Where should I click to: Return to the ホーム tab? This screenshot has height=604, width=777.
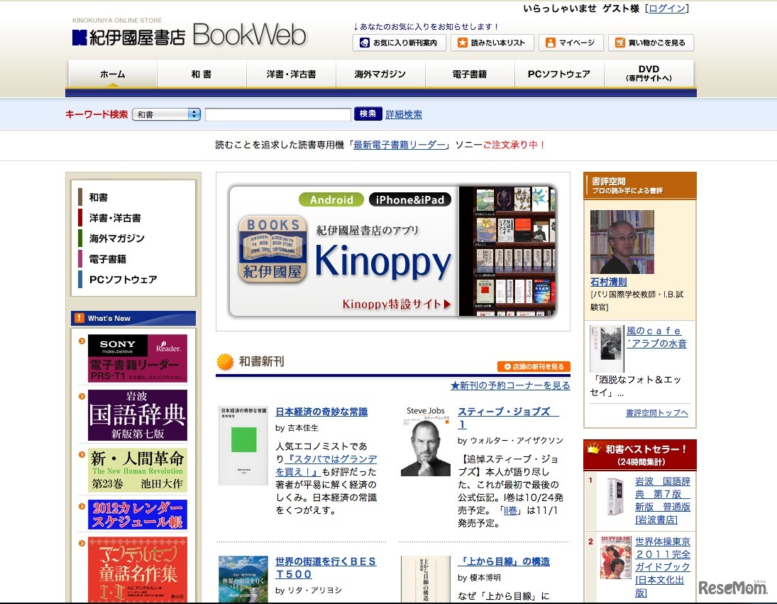(111, 73)
